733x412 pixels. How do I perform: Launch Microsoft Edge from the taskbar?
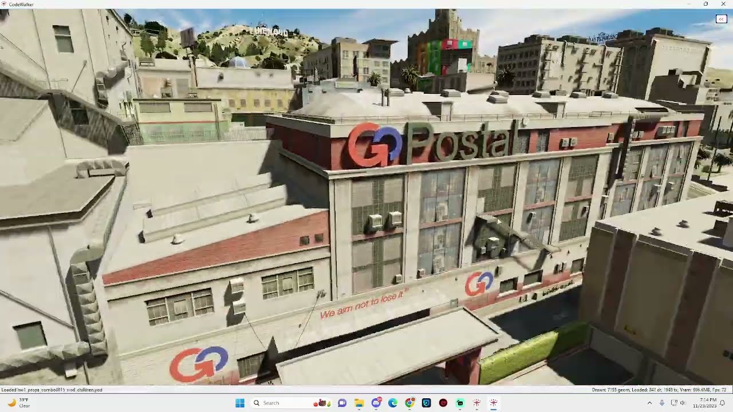(x=393, y=403)
